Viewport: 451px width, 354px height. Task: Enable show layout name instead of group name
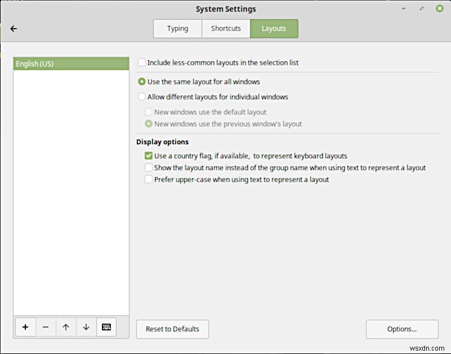point(148,167)
